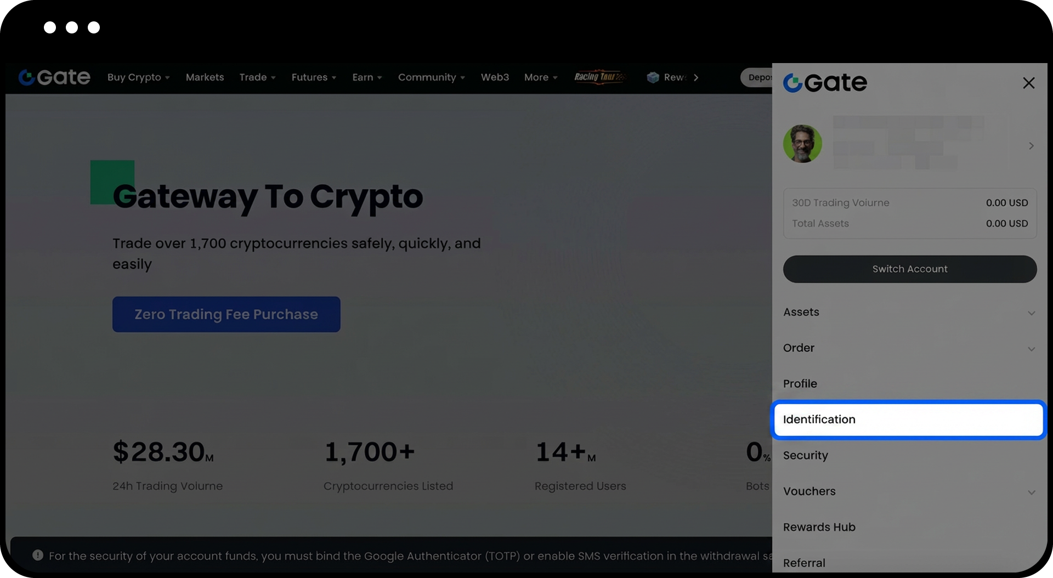
Task: Click the Gate logo in side panel
Action: pyautogui.click(x=825, y=83)
